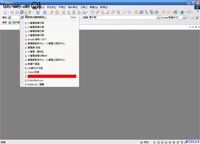The image size is (200, 144).
Task: Click the round blue Back button
Action: tap(38, 12)
